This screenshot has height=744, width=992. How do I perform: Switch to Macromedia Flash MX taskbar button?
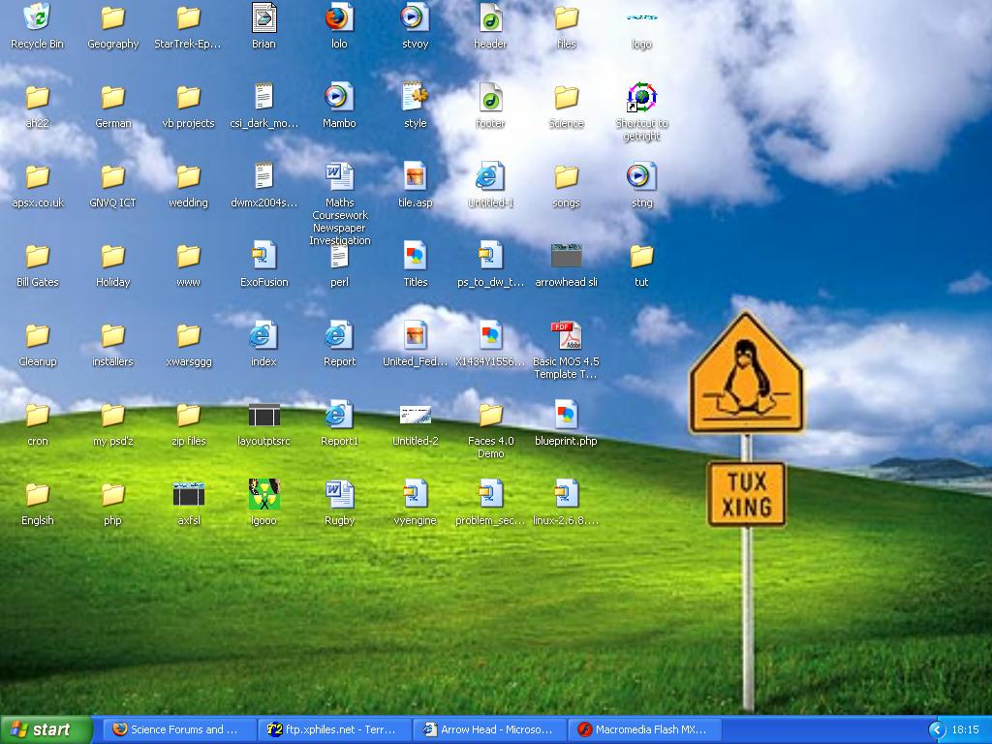[643, 729]
